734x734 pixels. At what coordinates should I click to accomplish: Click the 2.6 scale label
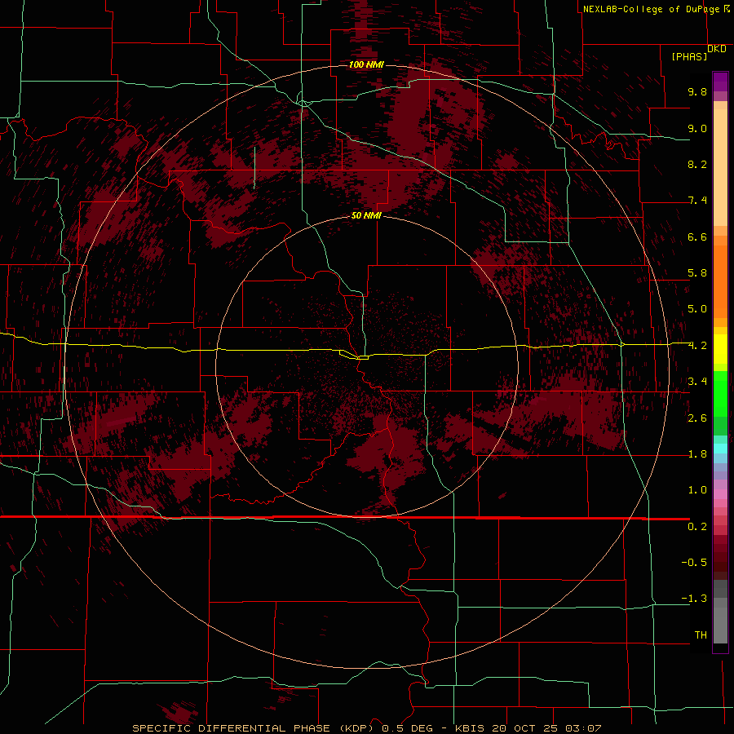click(697, 418)
